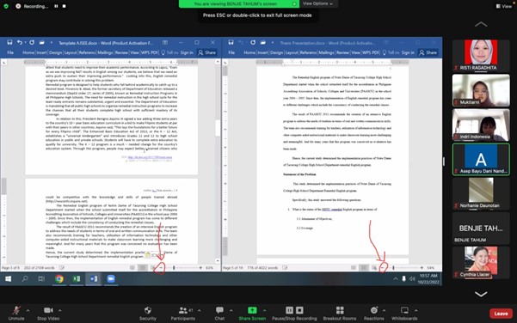Click Sign in in the Template AJSEE window

pyautogui.click(x=187, y=52)
